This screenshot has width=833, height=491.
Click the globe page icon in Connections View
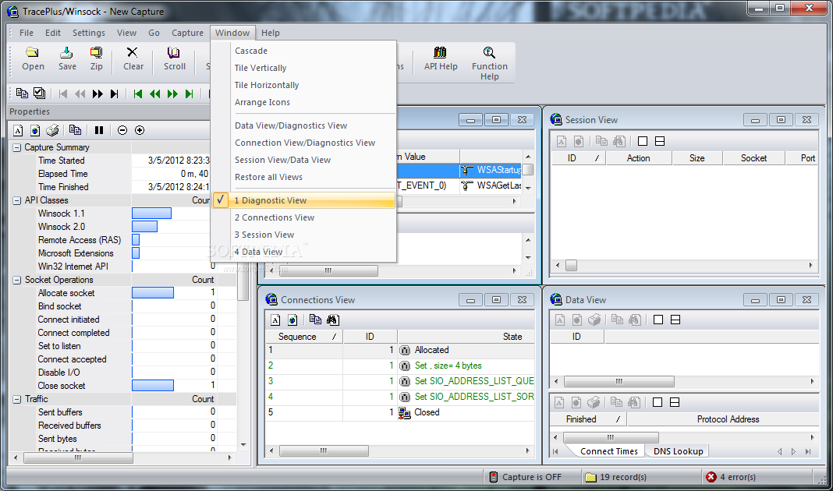(292, 320)
